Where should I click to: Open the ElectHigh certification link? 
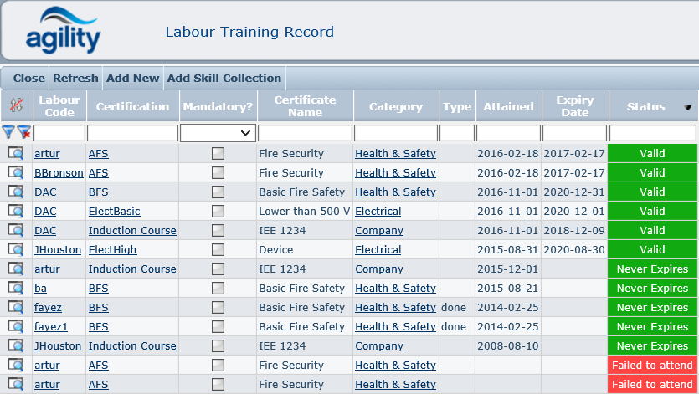[x=112, y=249]
